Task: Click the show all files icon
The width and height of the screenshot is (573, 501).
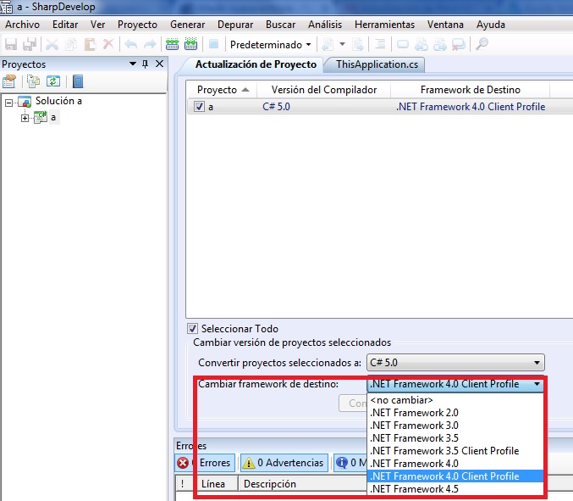Action: pos(33,81)
